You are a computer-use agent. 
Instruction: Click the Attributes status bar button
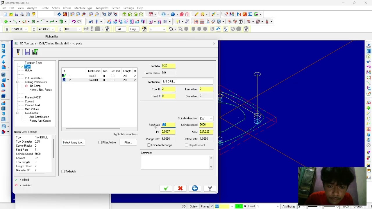coord(289,206)
